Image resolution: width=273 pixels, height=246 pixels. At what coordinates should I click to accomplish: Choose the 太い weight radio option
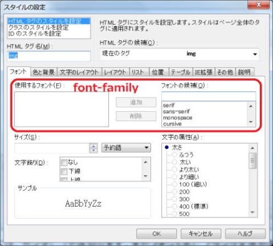[174, 162]
